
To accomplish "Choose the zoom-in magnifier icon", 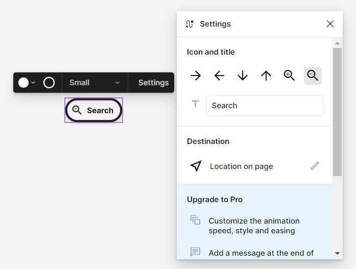I will [x=289, y=76].
